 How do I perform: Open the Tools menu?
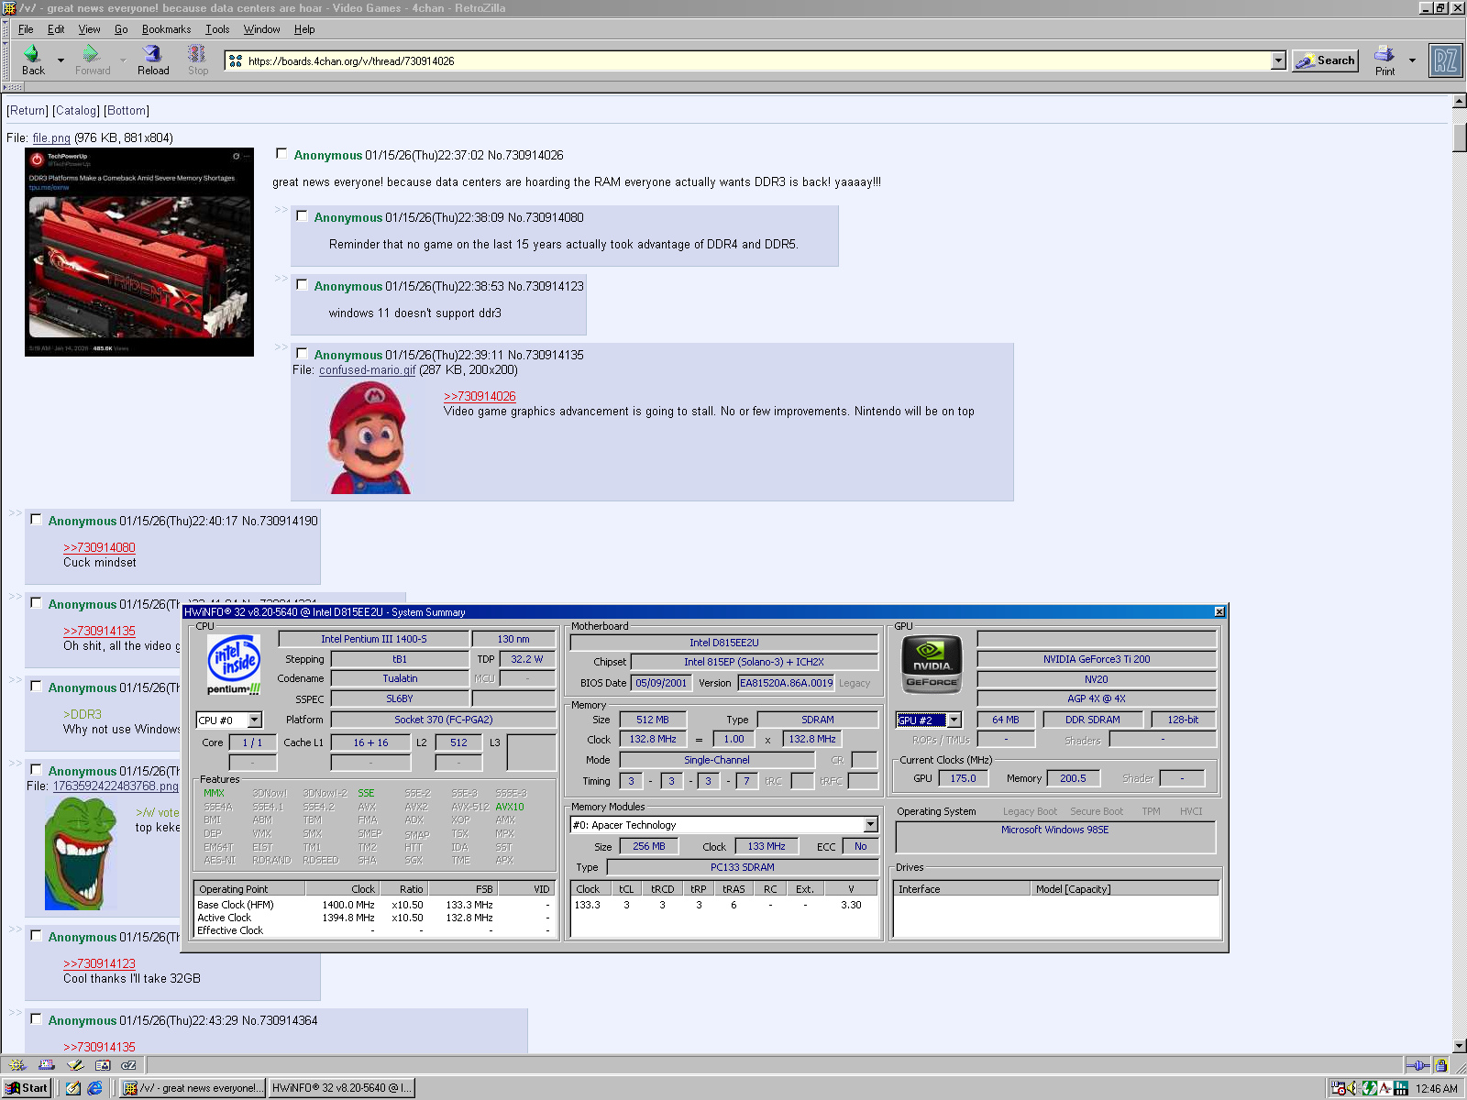(217, 29)
